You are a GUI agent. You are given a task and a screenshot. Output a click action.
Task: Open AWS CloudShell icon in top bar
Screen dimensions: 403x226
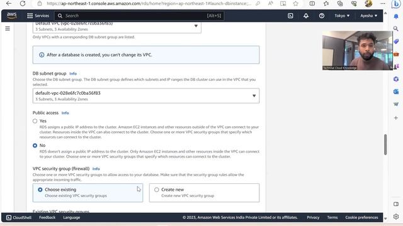point(290,16)
